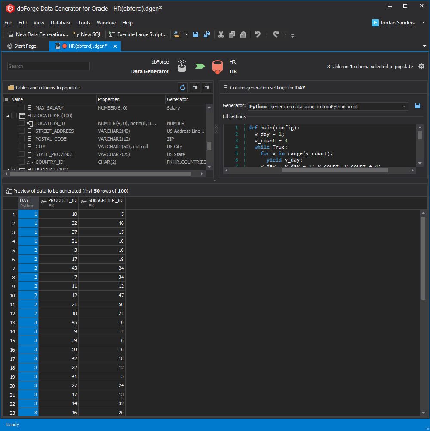The image size is (430, 431).
Task: Open the dropdown arrow beside Open icon
Action: coord(186,34)
